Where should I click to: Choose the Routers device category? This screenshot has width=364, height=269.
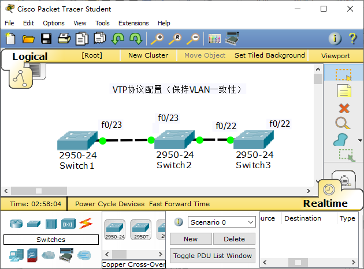16,224
